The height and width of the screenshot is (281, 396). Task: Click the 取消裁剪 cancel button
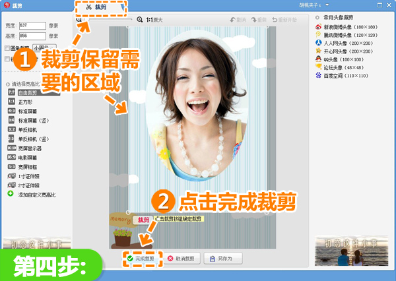pos(182,259)
